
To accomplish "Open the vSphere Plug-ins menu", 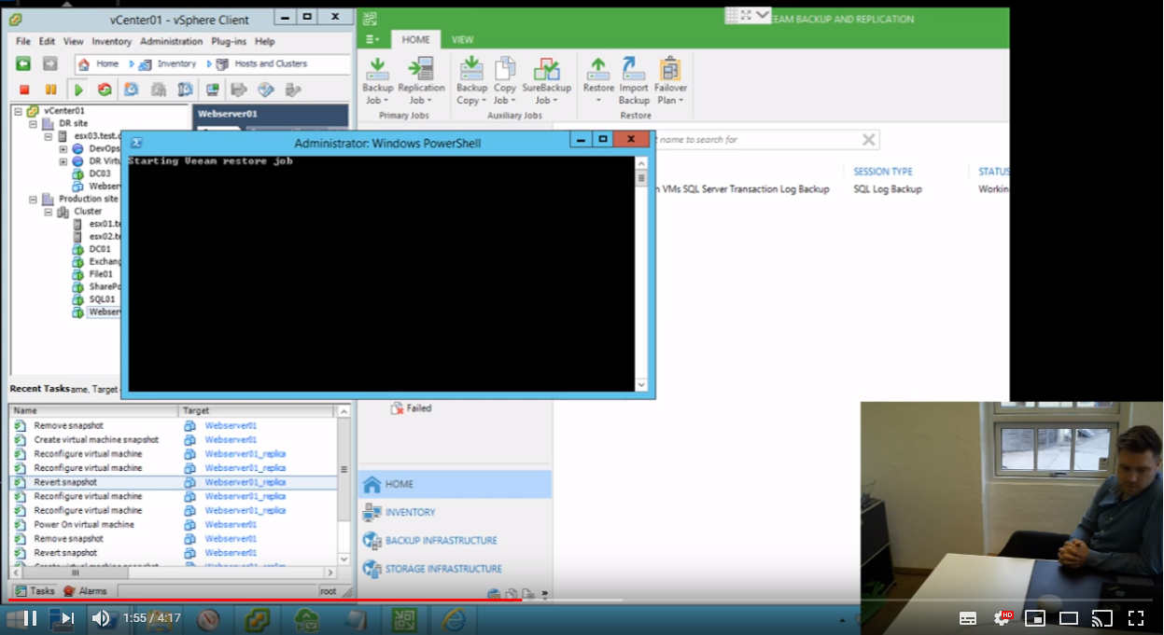I will pos(230,41).
